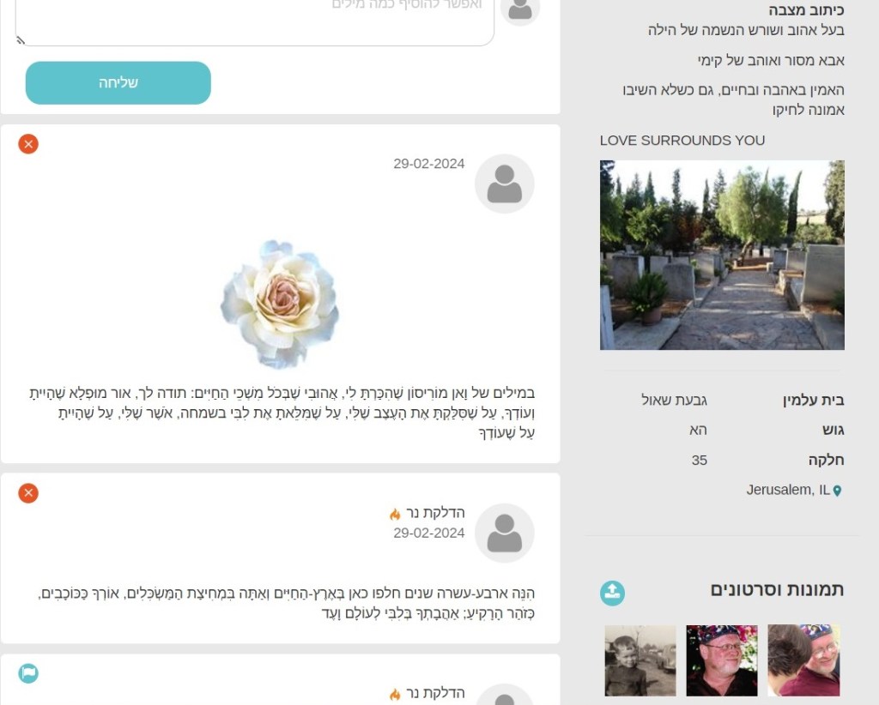
Task: Click the white rose image in the post
Action: pyautogui.click(x=280, y=304)
